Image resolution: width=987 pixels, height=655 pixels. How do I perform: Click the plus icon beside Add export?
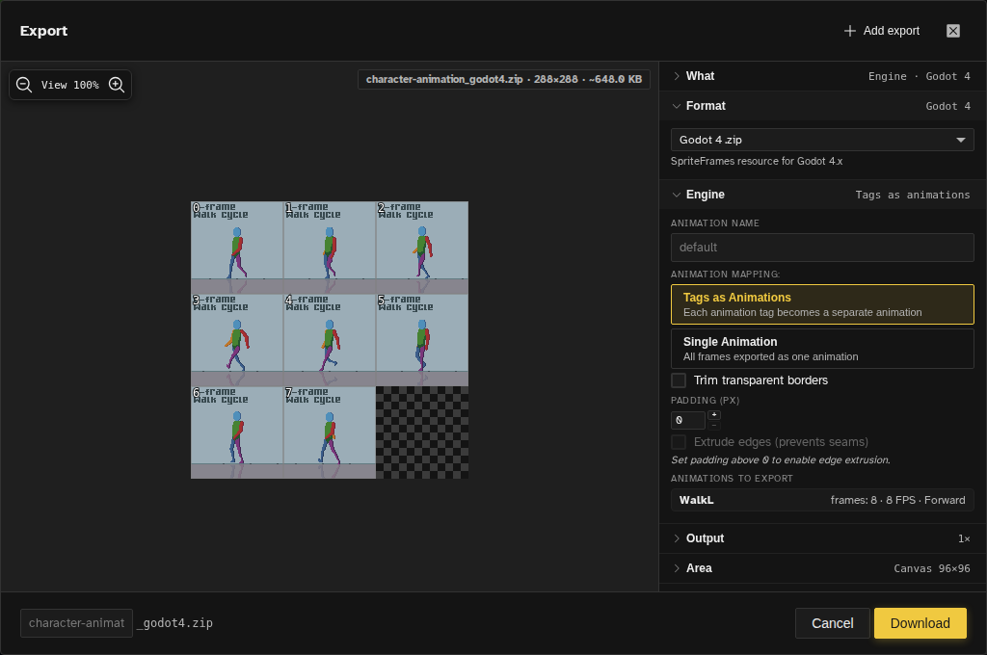tap(850, 31)
